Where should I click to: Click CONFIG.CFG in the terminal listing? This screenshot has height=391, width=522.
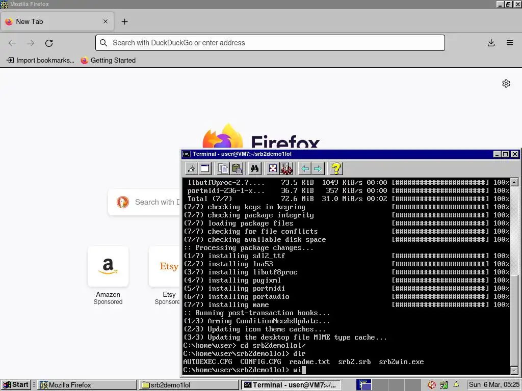point(260,362)
